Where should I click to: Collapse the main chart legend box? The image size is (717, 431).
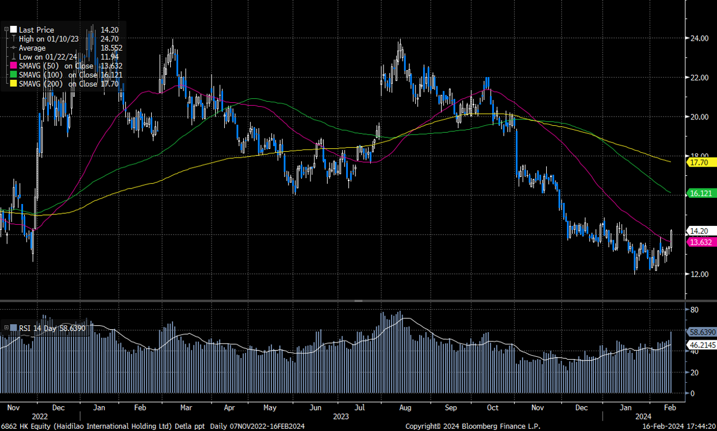6,29
